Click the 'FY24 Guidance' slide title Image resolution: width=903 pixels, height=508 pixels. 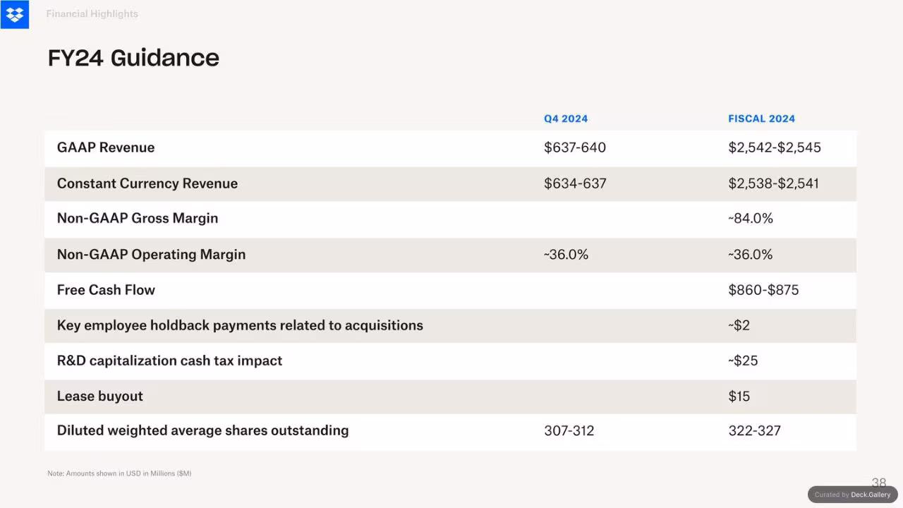(x=133, y=58)
